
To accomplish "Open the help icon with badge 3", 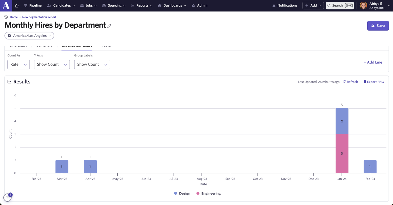I will 7,197.
